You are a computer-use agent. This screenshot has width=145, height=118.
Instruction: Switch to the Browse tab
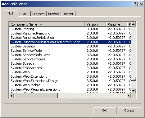coord(54,14)
